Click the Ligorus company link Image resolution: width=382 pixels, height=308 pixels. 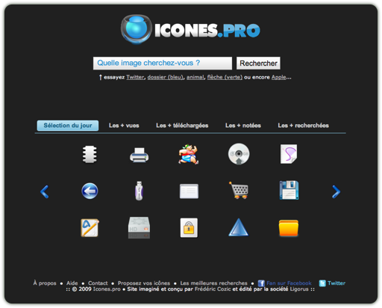click(299, 289)
